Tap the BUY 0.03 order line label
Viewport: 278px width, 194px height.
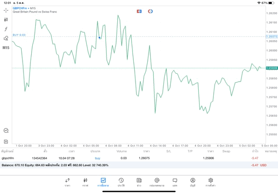pos(19,35)
